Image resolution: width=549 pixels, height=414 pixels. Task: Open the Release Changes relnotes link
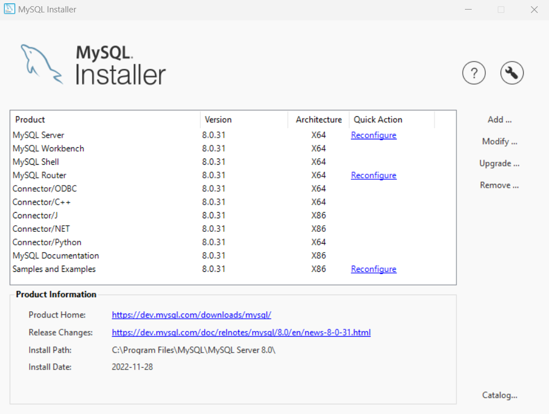coord(241,332)
